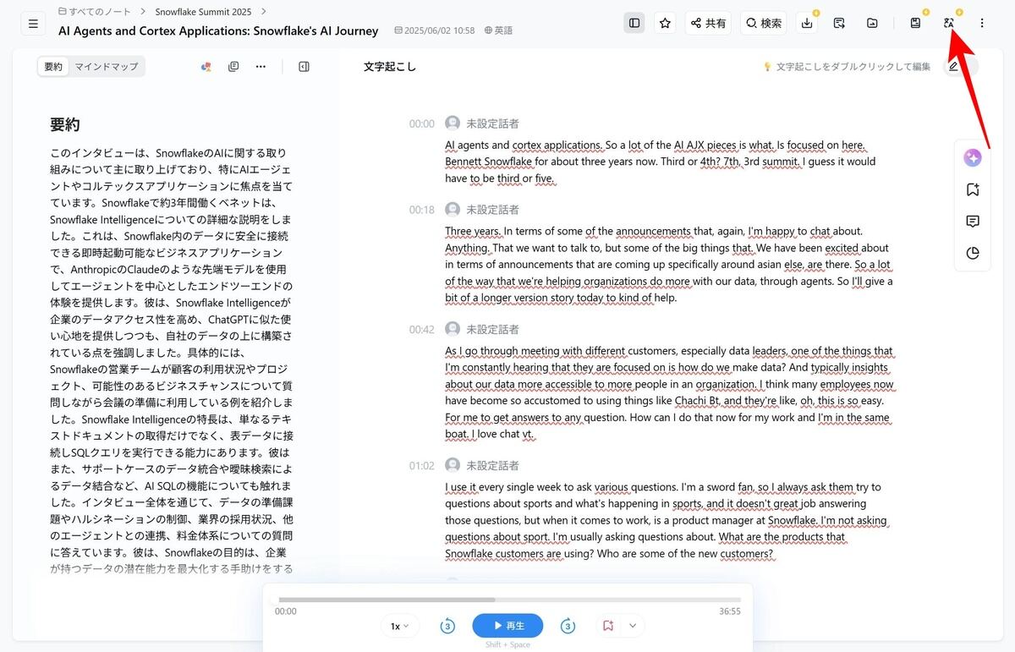The width and height of the screenshot is (1015, 652).
Task: Skip forward 3 seconds button
Action: [x=568, y=626]
